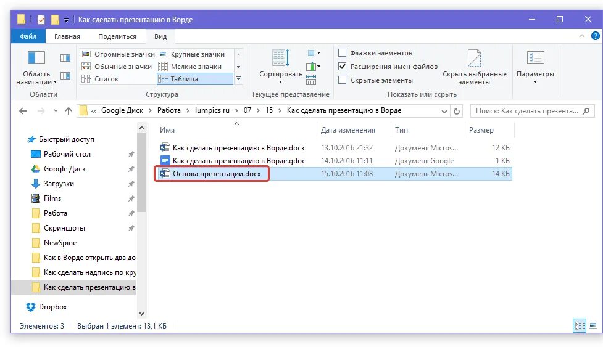Toggle the preview pane icon
Screen dimensions: 603x347
pyautogui.click(x=65, y=58)
